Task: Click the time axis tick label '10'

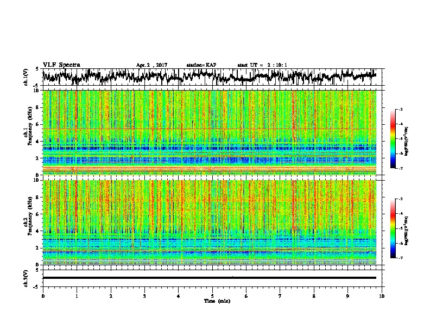Action: coord(382,296)
